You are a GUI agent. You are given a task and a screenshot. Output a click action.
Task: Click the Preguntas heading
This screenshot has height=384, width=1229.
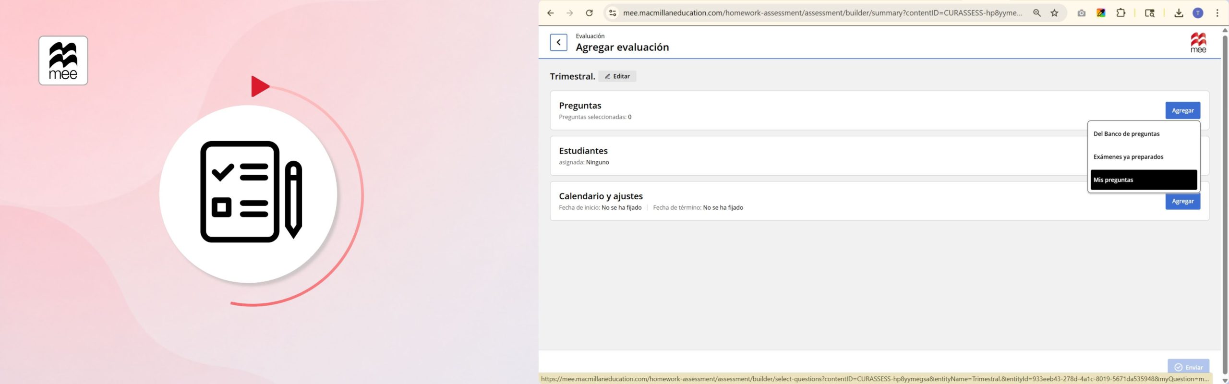pyautogui.click(x=580, y=106)
